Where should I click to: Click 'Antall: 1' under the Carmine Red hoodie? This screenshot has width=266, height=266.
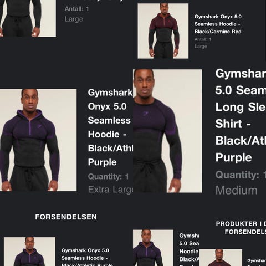click(x=203, y=39)
